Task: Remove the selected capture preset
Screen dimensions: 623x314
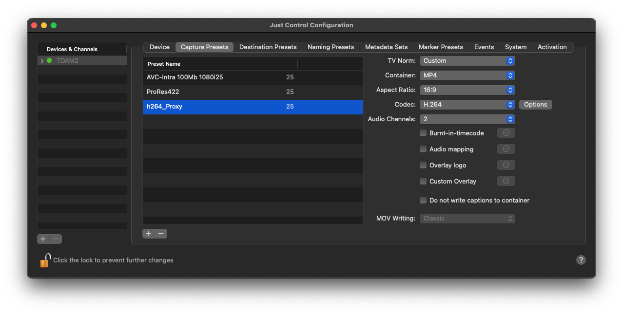Action: (161, 234)
